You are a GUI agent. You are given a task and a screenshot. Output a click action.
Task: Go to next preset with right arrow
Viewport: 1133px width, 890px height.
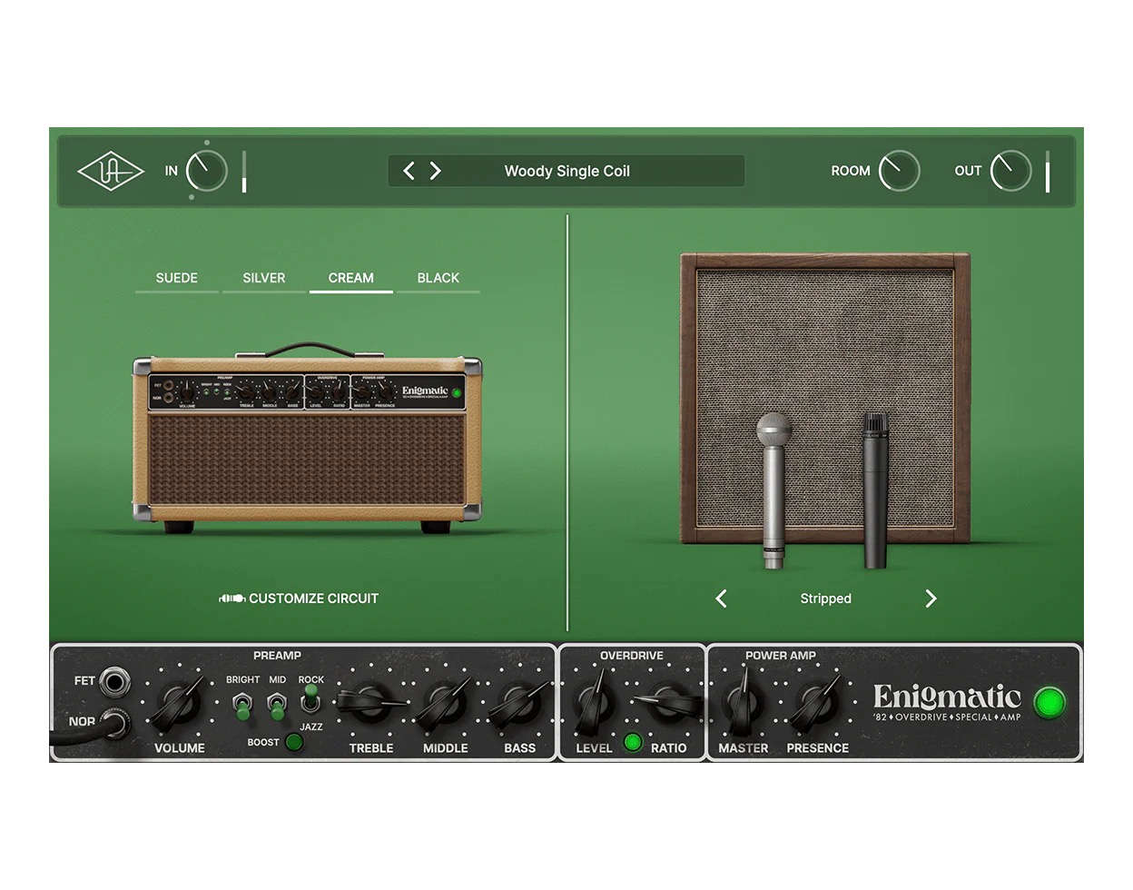(x=435, y=171)
